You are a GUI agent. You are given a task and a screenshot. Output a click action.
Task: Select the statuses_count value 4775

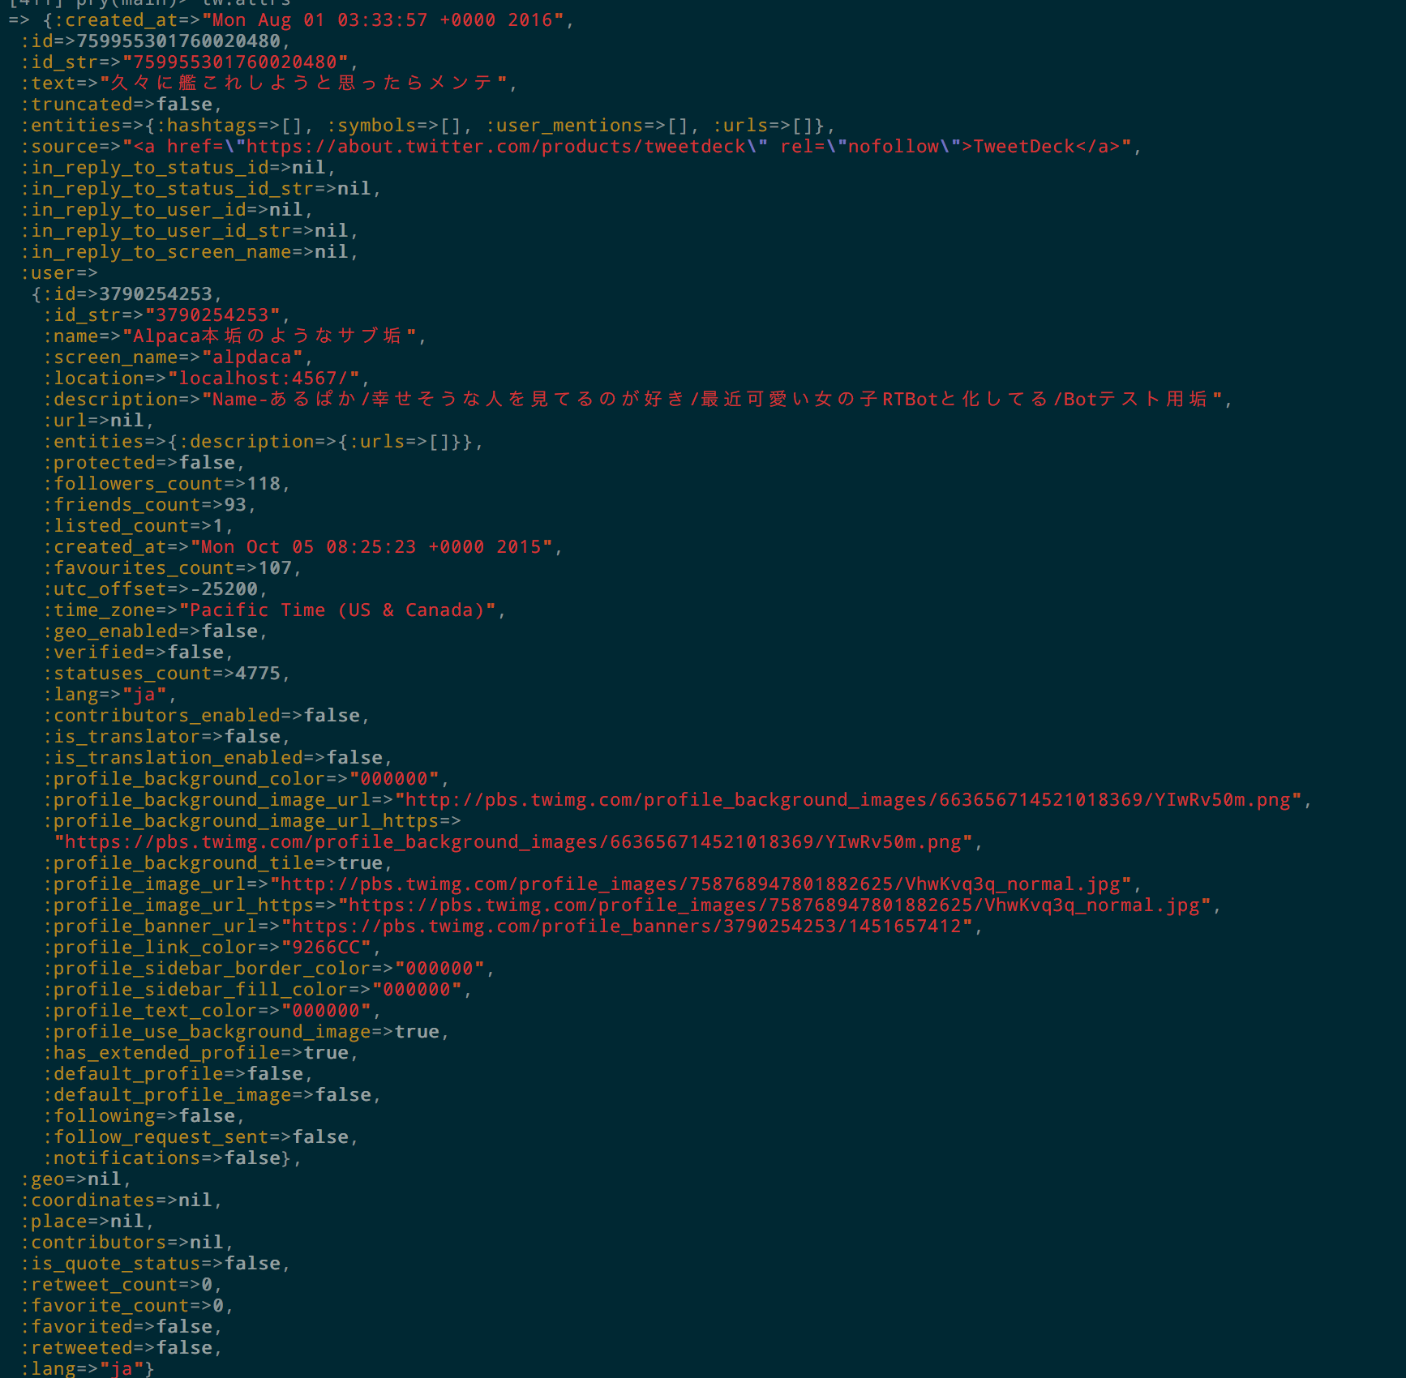(x=259, y=673)
